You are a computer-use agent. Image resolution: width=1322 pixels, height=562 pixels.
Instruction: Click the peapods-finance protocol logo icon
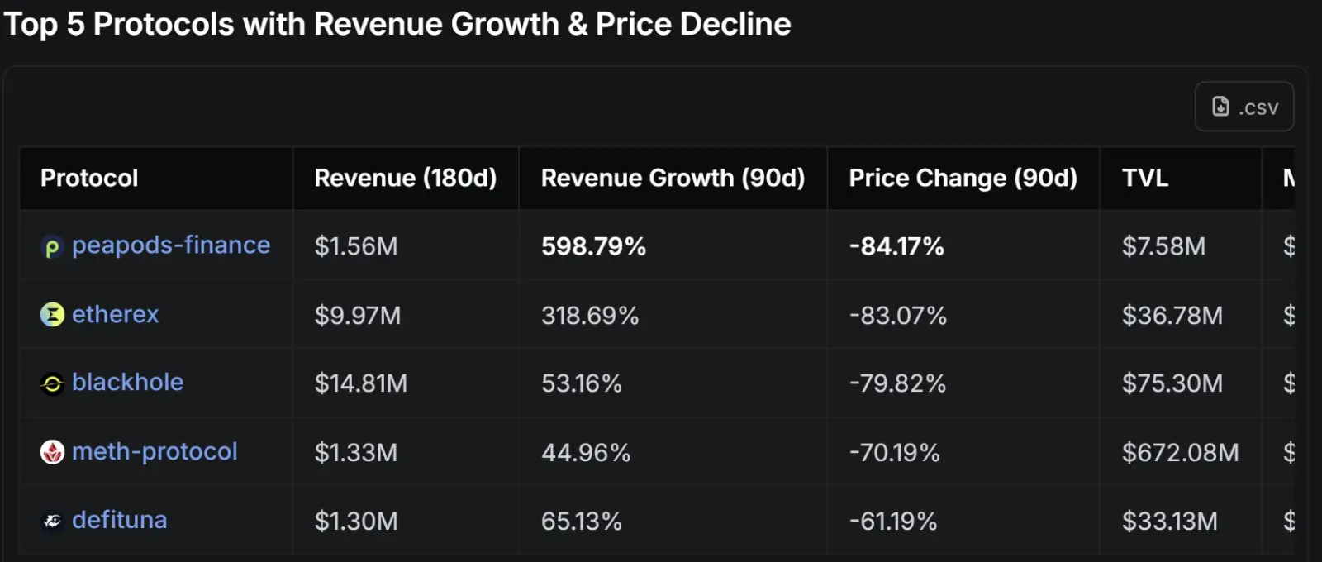pos(52,247)
